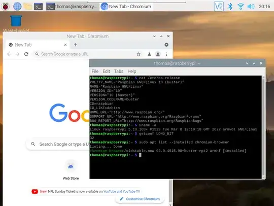Go forward in Chromium
Viewport: 274px width, 206px height.
[x=18, y=54]
